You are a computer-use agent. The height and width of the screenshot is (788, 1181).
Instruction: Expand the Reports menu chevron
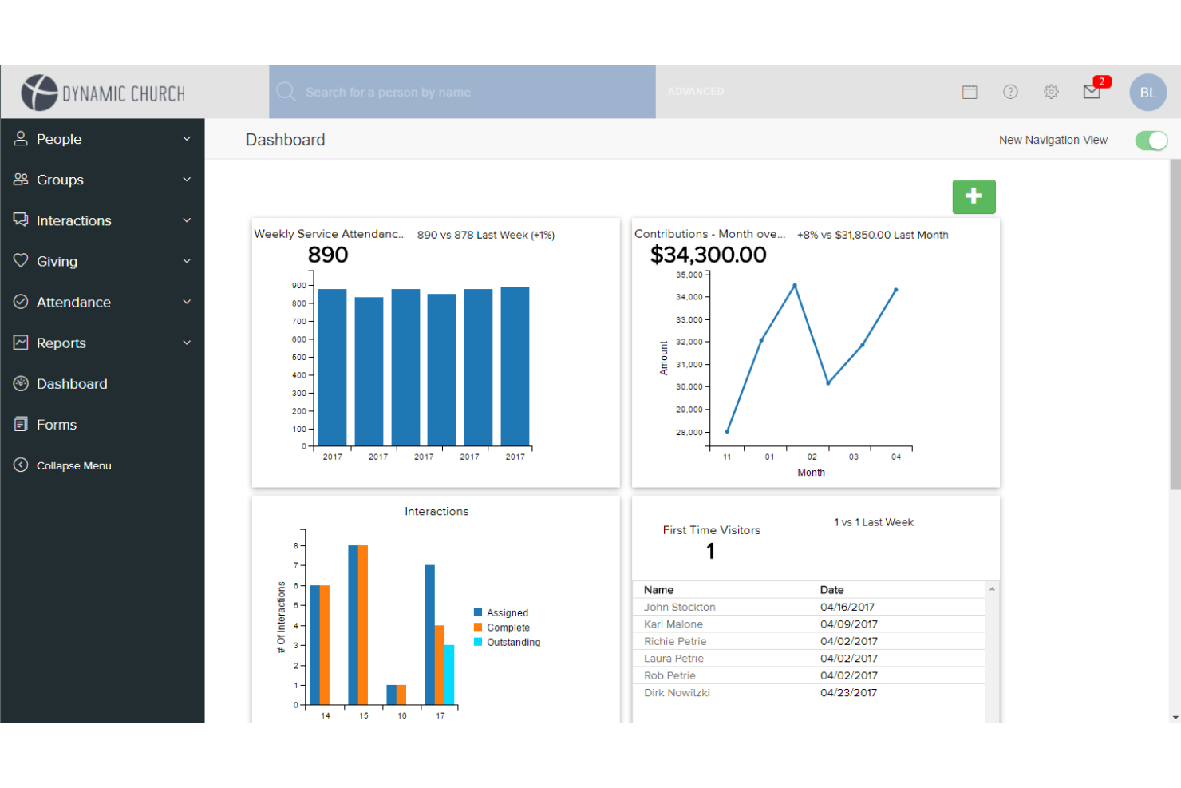(187, 343)
